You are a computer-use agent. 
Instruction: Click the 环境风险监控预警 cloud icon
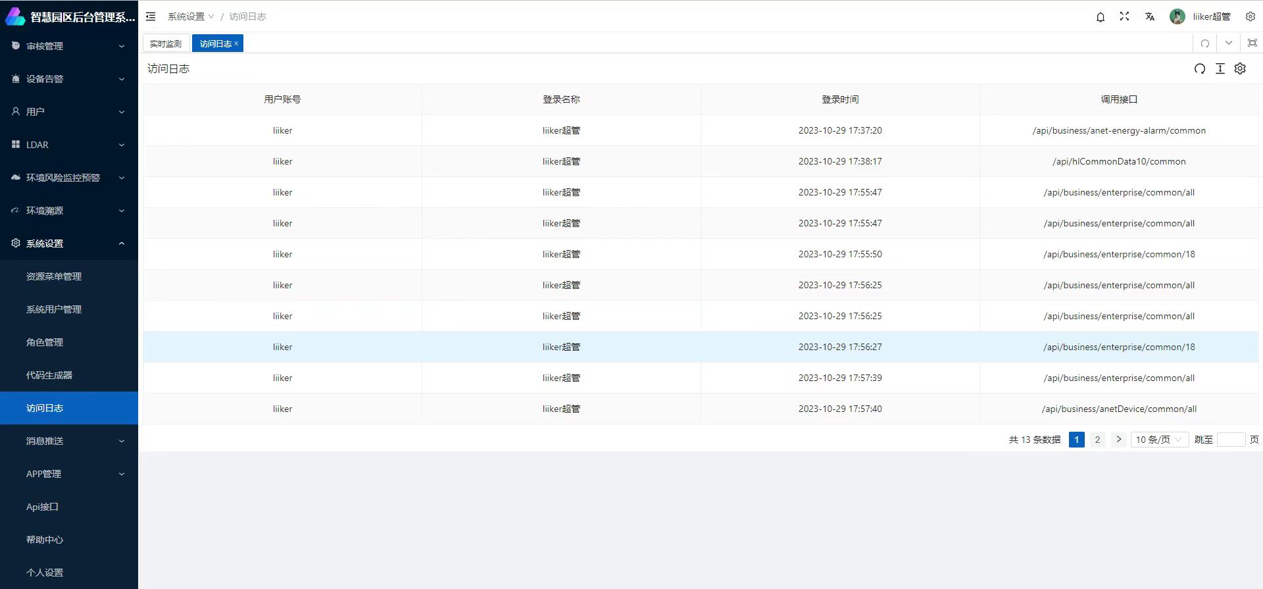coord(16,177)
